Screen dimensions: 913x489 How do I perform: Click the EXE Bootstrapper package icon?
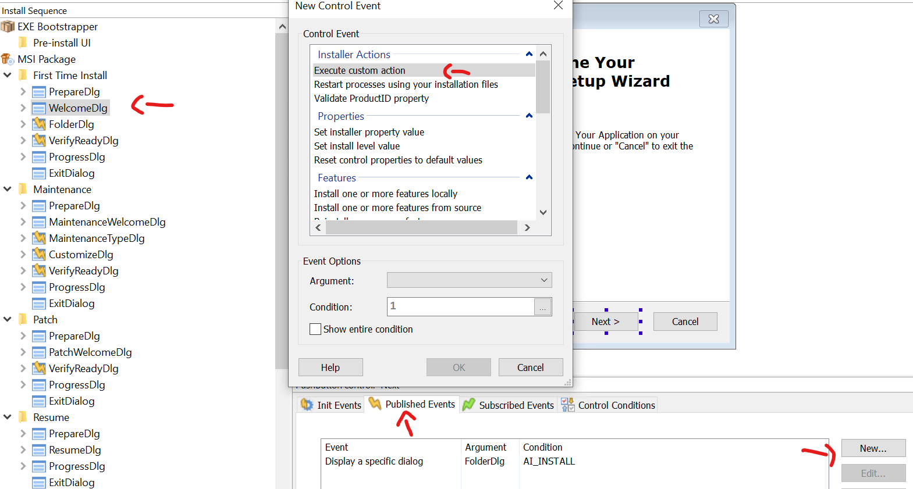[8, 27]
